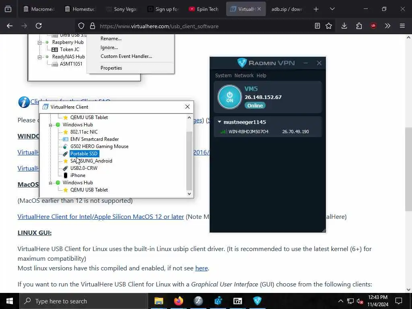
Task: Close the VirtualHere Client window
Action: tap(187, 107)
